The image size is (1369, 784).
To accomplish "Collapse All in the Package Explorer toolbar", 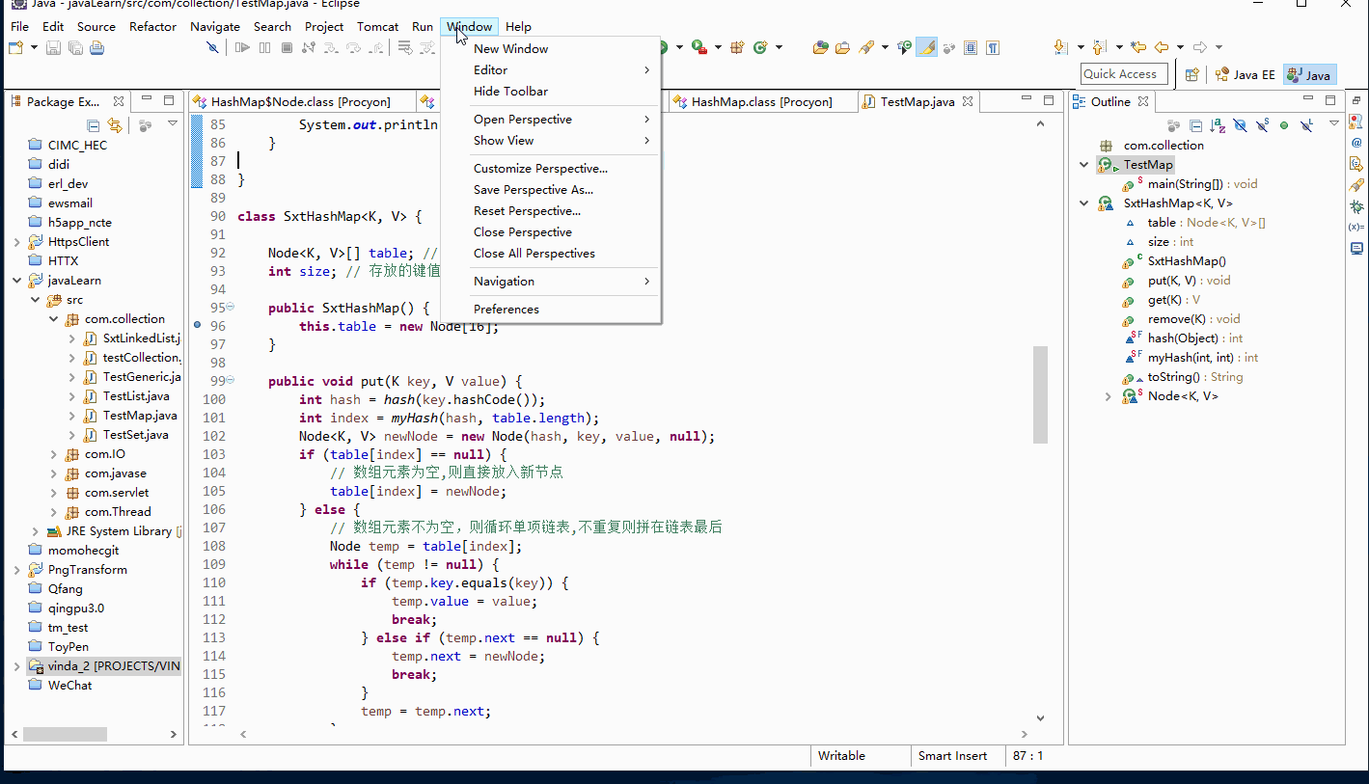I will 94,123.
